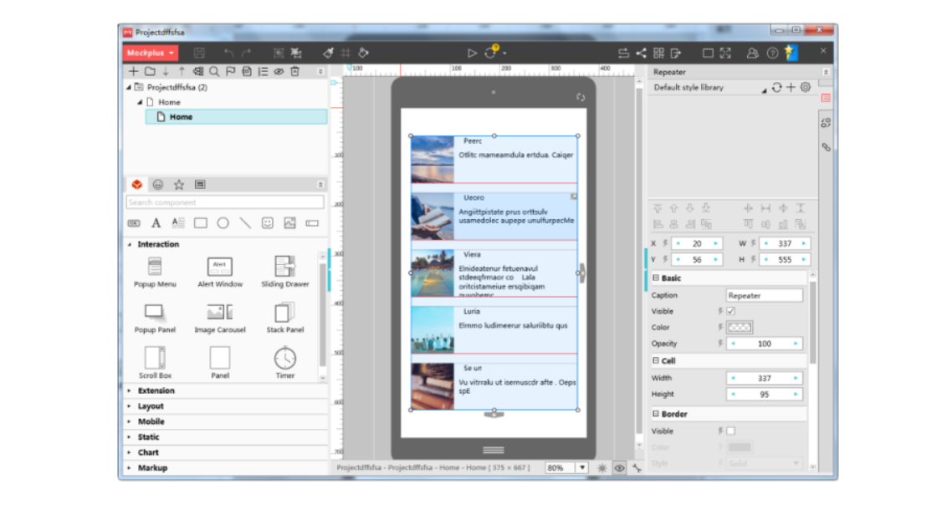The height and width of the screenshot is (525, 952).
Task: Enable the Border Visible checkbox
Action: coord(731,431)
